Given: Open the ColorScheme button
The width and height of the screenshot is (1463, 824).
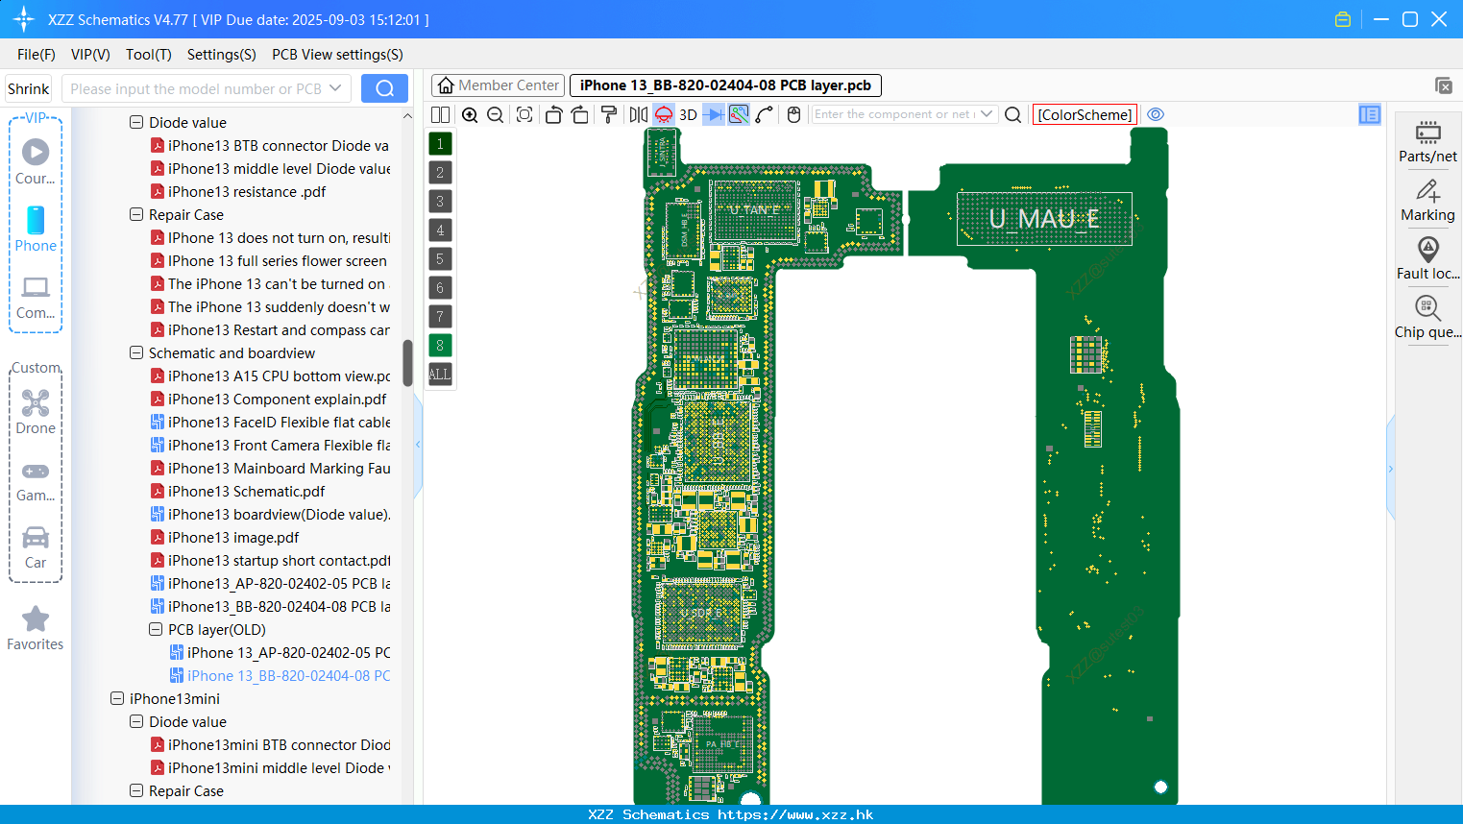Looking at the screenshot, I should 1085,115.
